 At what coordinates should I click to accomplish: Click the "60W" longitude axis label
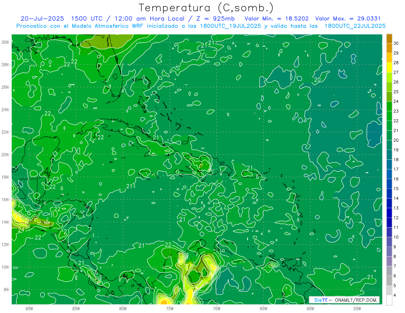pos(310,309)
